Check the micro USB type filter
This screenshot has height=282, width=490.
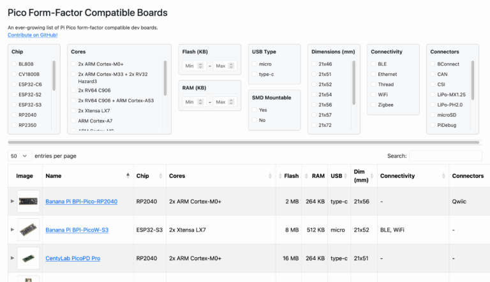coord(255,64)
